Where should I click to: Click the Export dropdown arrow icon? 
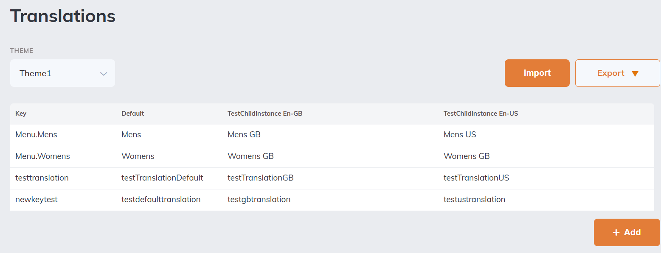pyautogui.click(x=635, y=74)
